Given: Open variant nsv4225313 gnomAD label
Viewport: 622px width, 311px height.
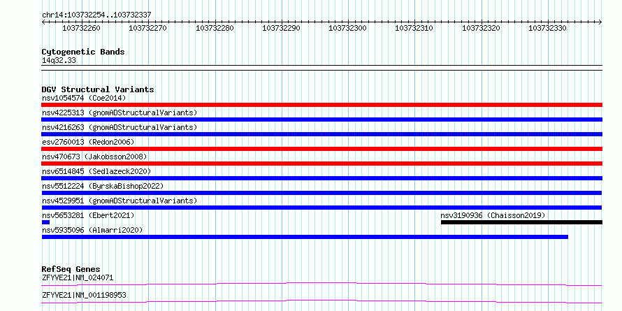Looking at the screenshot, I should pos(120,113).
